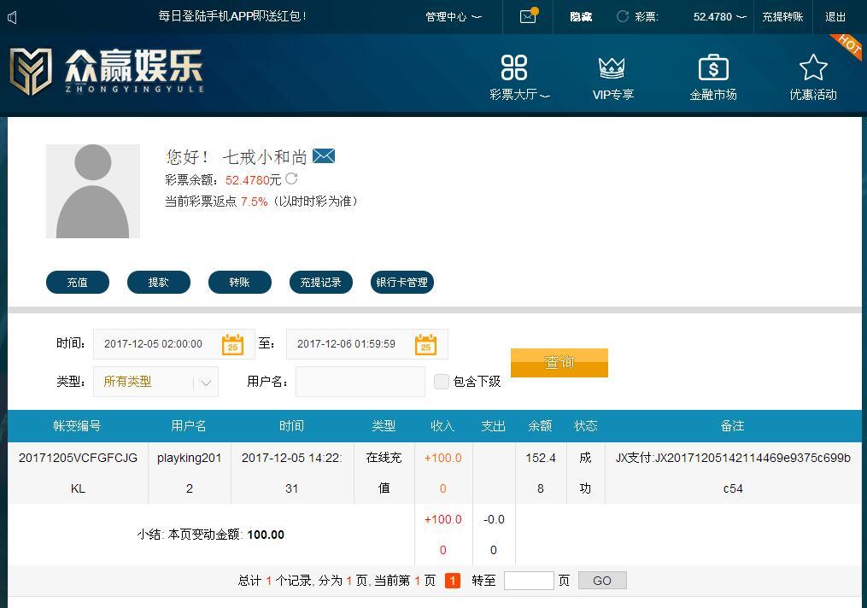Click the 充值 button
867x608 pixels.
[x=78, y=283]
